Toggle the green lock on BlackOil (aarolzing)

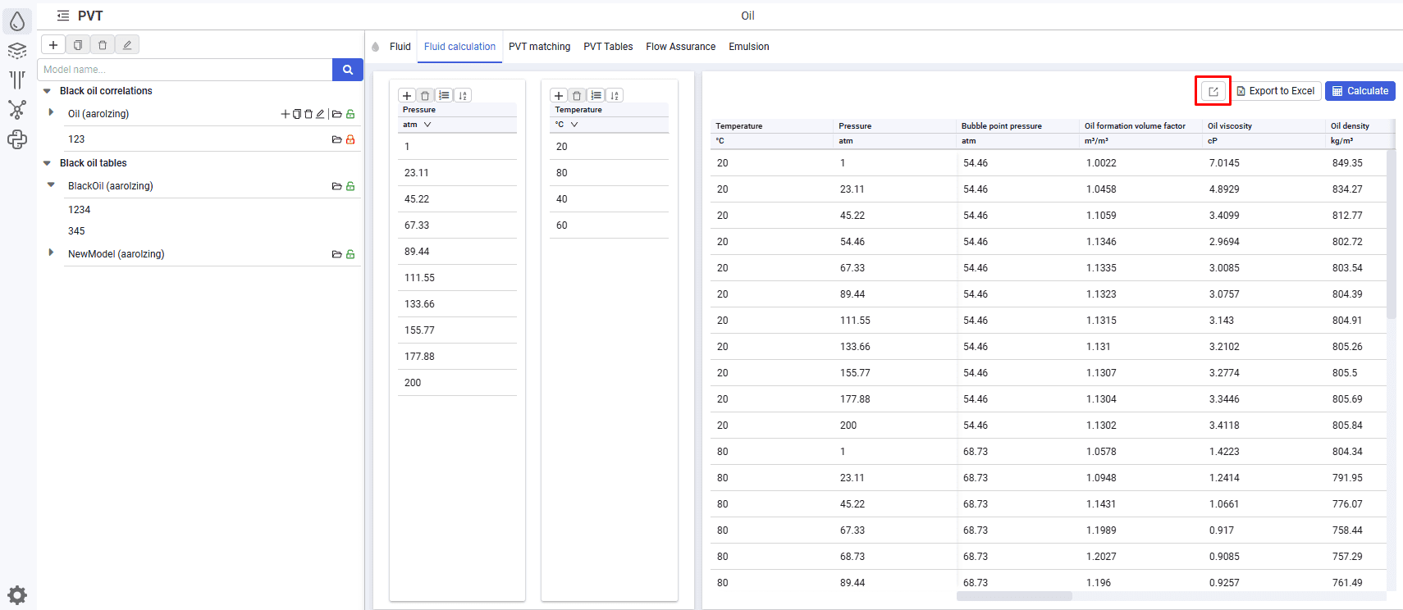[x=350, y=186]
